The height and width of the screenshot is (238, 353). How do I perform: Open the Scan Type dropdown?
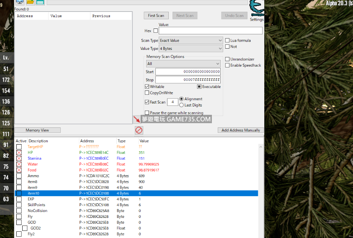pos(191,41)
